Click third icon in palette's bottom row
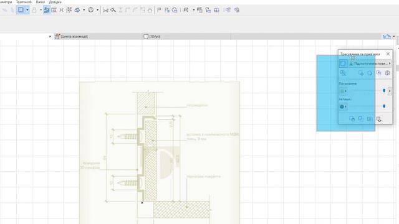 pos(370,119)
